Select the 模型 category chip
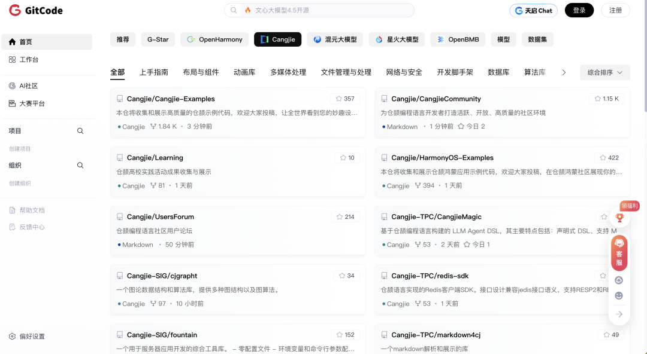This screenshot has width=647, height=354. [503, 39]
